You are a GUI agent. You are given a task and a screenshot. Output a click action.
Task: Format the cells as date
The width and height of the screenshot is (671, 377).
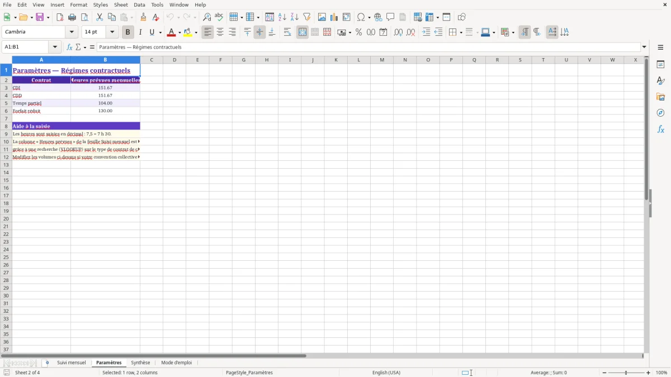[384, 32]
